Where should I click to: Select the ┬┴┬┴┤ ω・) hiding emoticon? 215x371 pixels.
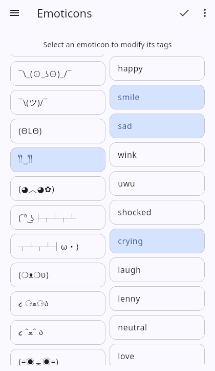click(x=58, y=246)
